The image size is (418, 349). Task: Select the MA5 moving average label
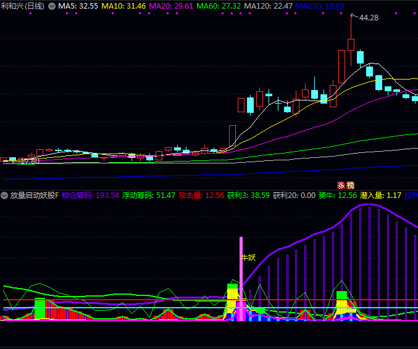(78, 6)
